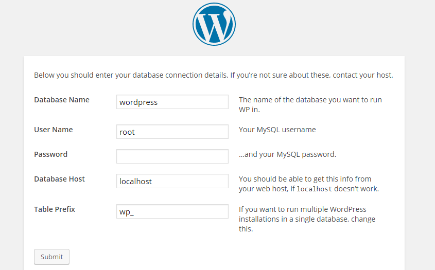435x270 pixels.
Task: Click the Database Name label
Action: (62, 100)
